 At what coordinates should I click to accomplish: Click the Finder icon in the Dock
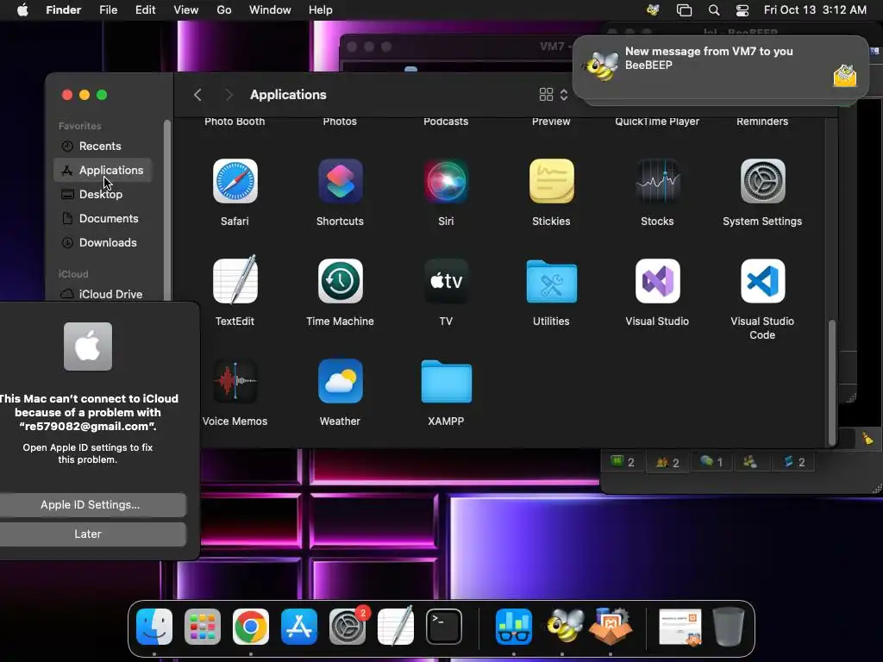coord(154,627)
